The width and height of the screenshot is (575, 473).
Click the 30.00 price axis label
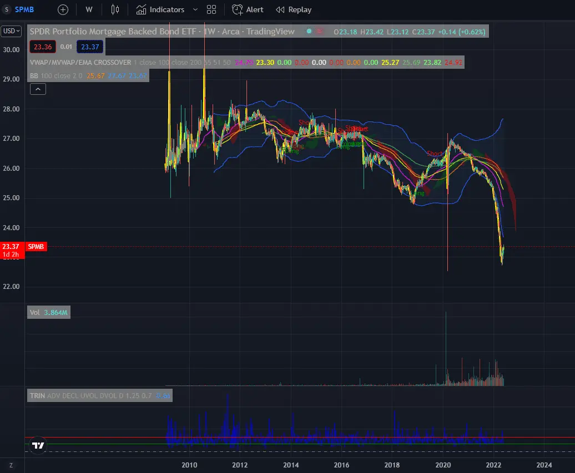[x=11, y=50]
